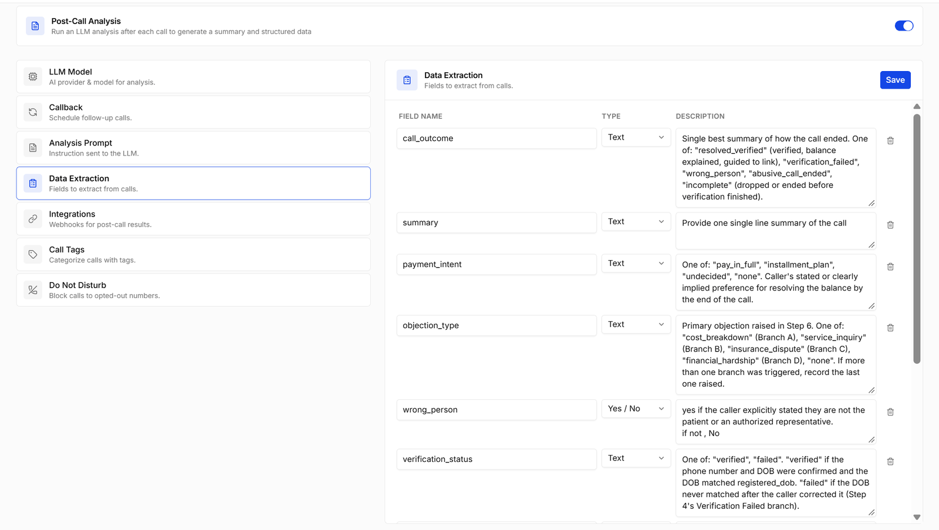Delete the call_outcome field
The width and height of the screenshot is (939, 530).
pyautogui.click(x=890, y=141)
